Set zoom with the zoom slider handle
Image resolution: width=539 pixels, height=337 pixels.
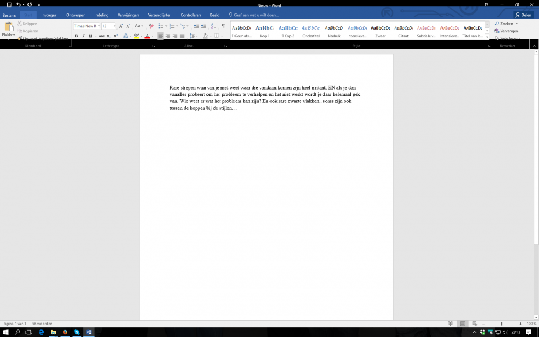[x=502, y=324]
